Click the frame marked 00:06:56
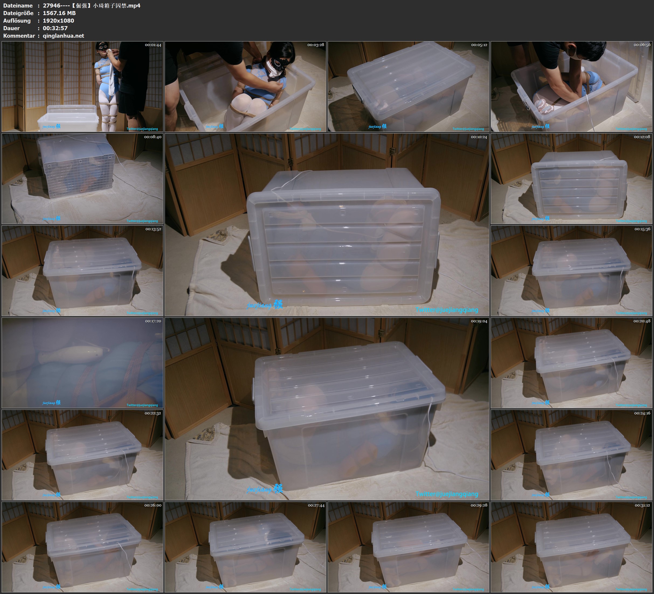The width and height of the screenshot is (654, 594). pos(571,87)
